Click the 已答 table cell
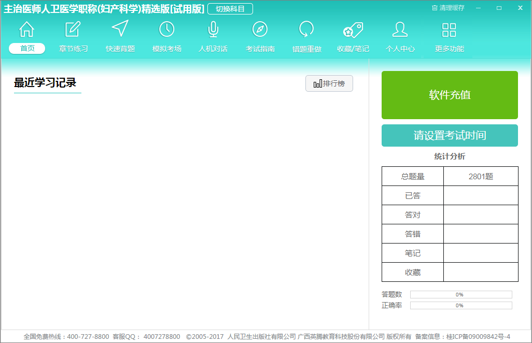This screenshot has height=343, width=532. tap(413, 195)
